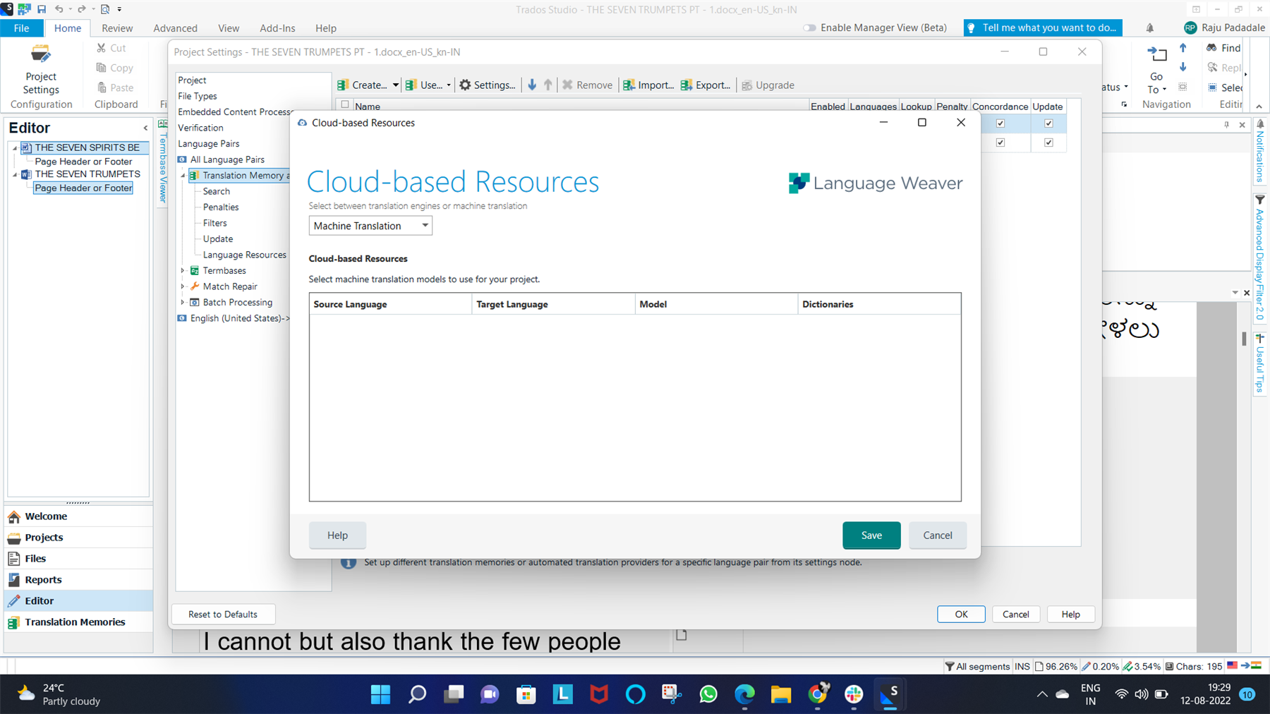Expand the Termbases tree node
This screenshot has height=714, width=1270.
point(183,270)
